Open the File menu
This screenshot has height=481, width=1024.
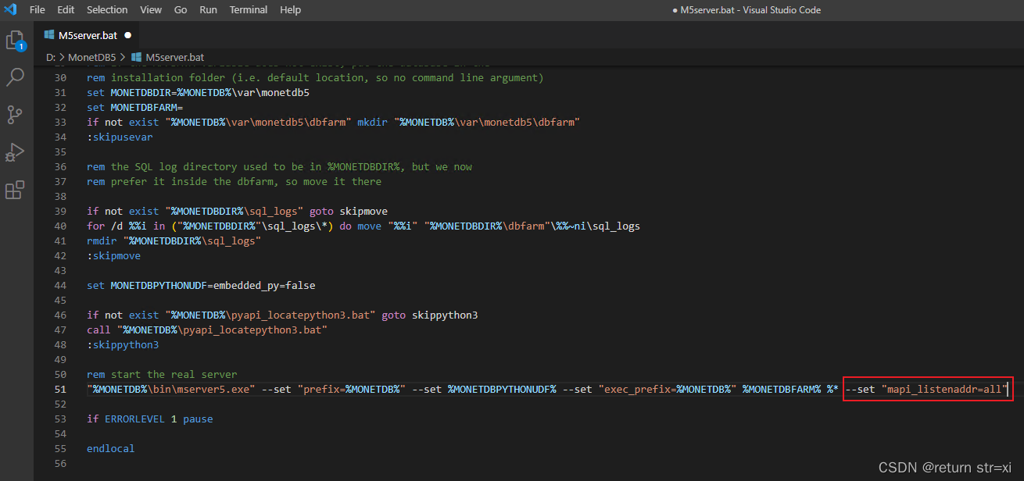[x=38, y=10]
